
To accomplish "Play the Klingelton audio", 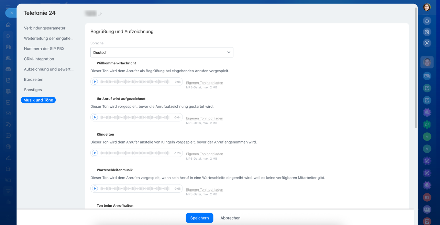I will coord(95,153).
